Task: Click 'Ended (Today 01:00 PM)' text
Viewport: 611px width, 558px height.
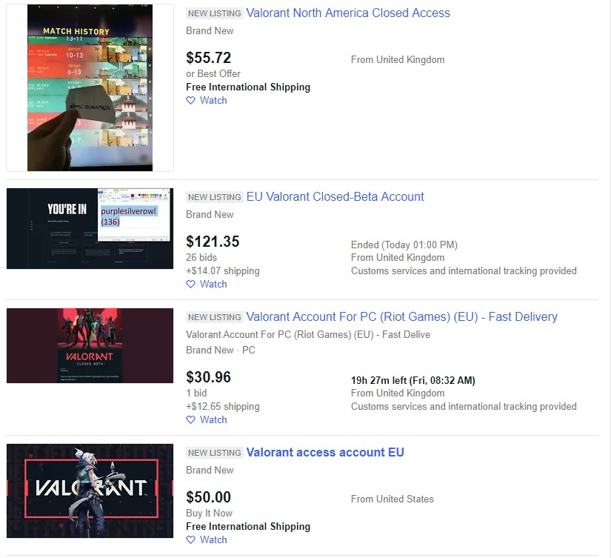Action: pyautogui.click(x=404, y=245)
